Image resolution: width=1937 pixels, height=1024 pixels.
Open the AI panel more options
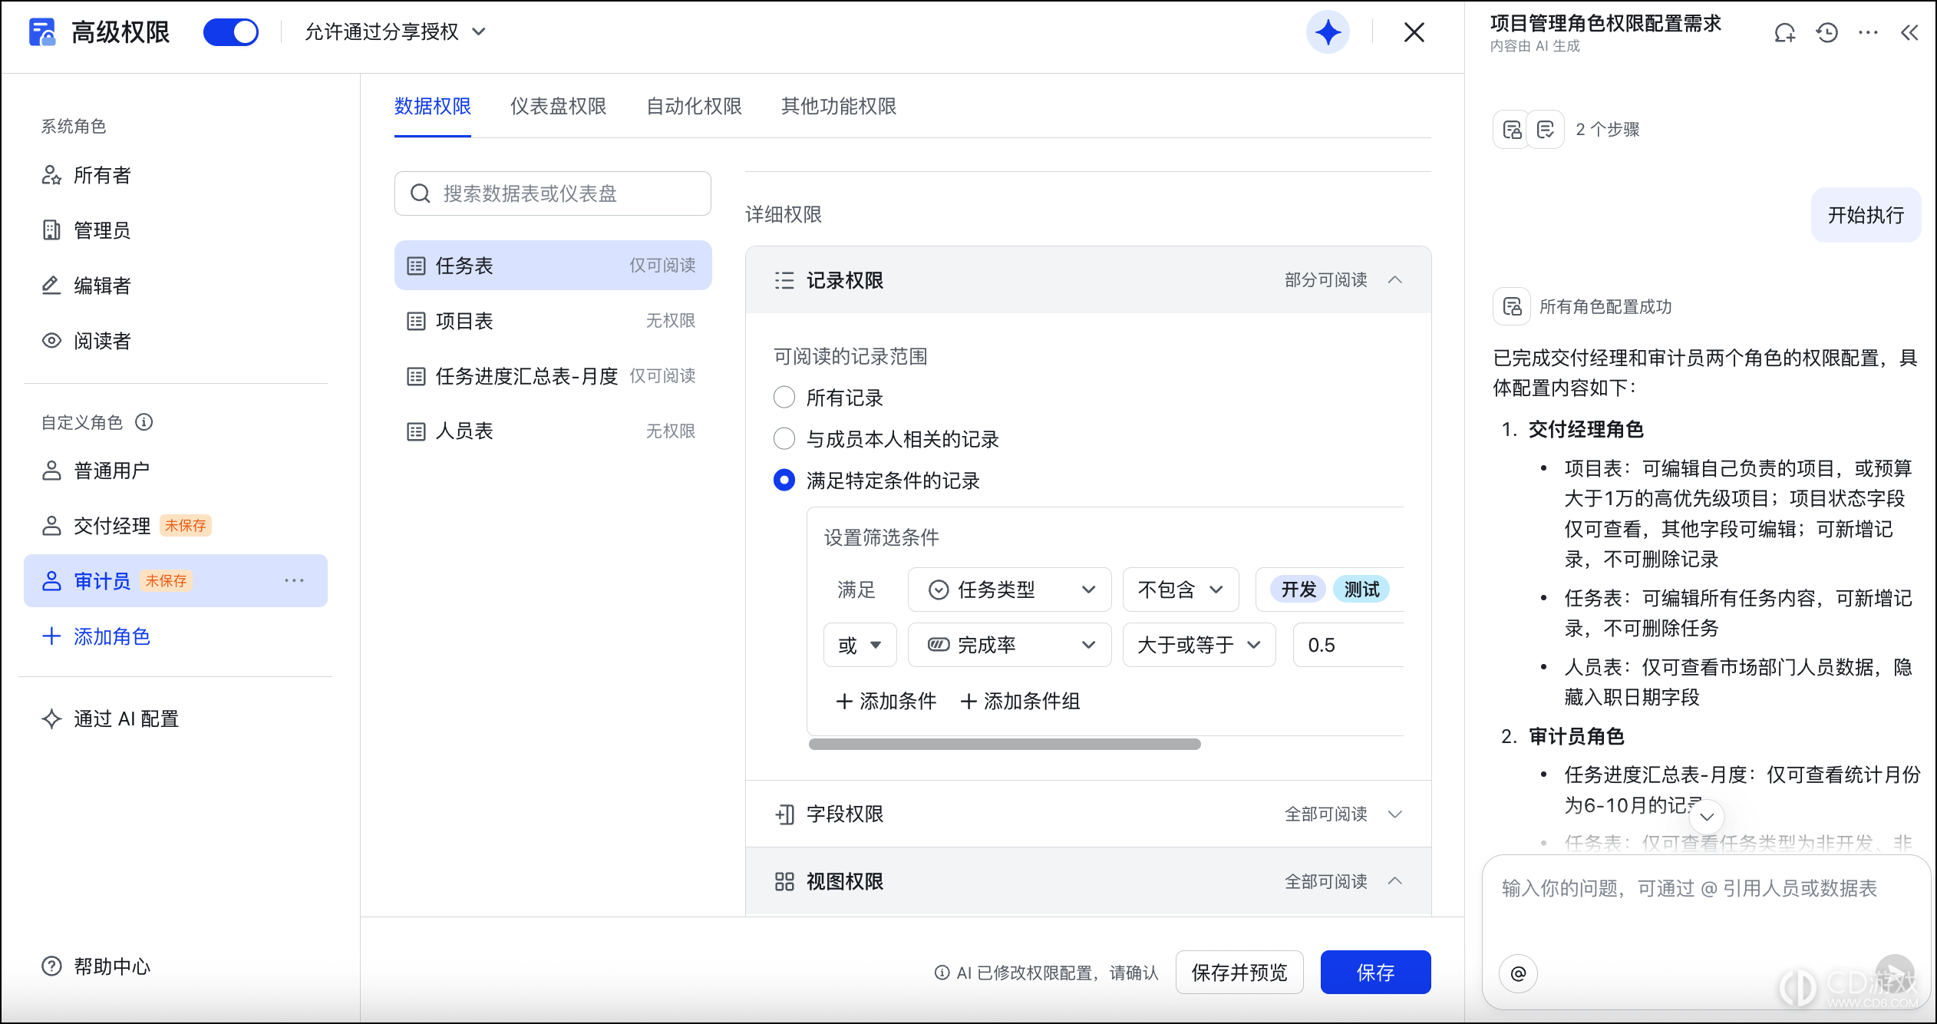tap(1868, 32)
